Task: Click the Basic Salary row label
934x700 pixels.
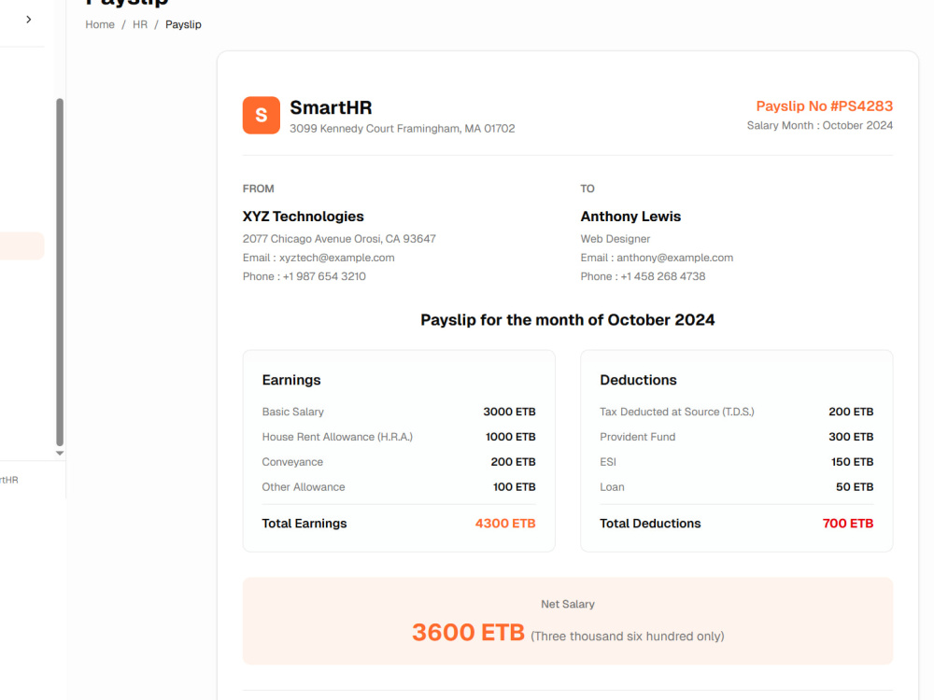Action: click(x=292, y=412)
